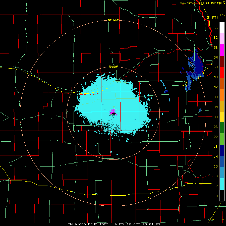226x226 pixels.
Task: Click the light pink legend swatch
Action: click(222, 39)
